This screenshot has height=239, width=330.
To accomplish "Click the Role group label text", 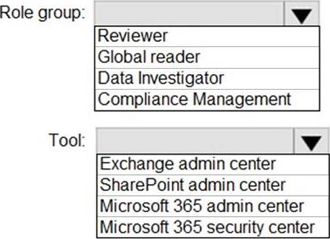I will pos(42,13).
